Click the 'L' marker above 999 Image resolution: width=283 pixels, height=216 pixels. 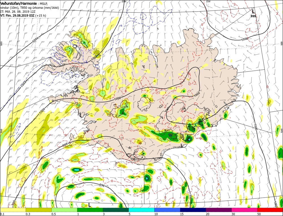pyautogui.click(x=253, y=12)
